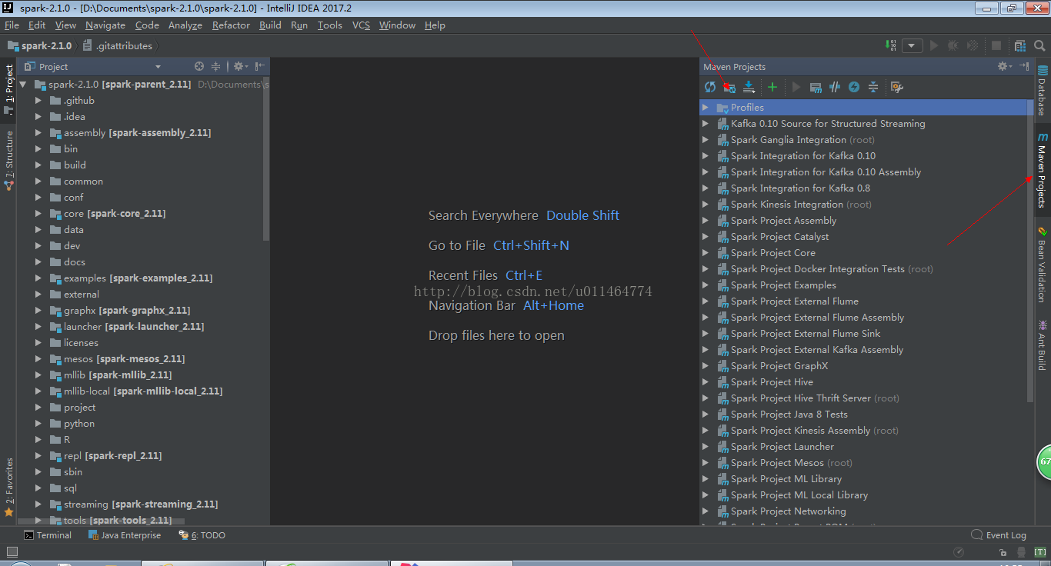Click the Stop square button

pyautogui.click(x=996, y=45)
